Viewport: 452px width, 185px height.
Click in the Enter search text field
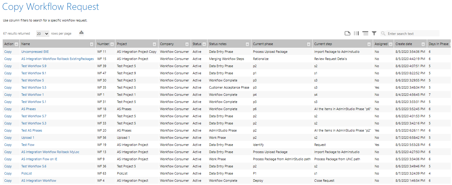413,34
